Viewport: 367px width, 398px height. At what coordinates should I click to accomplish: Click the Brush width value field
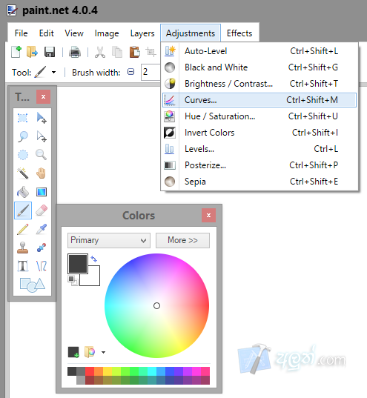[151, 72]
